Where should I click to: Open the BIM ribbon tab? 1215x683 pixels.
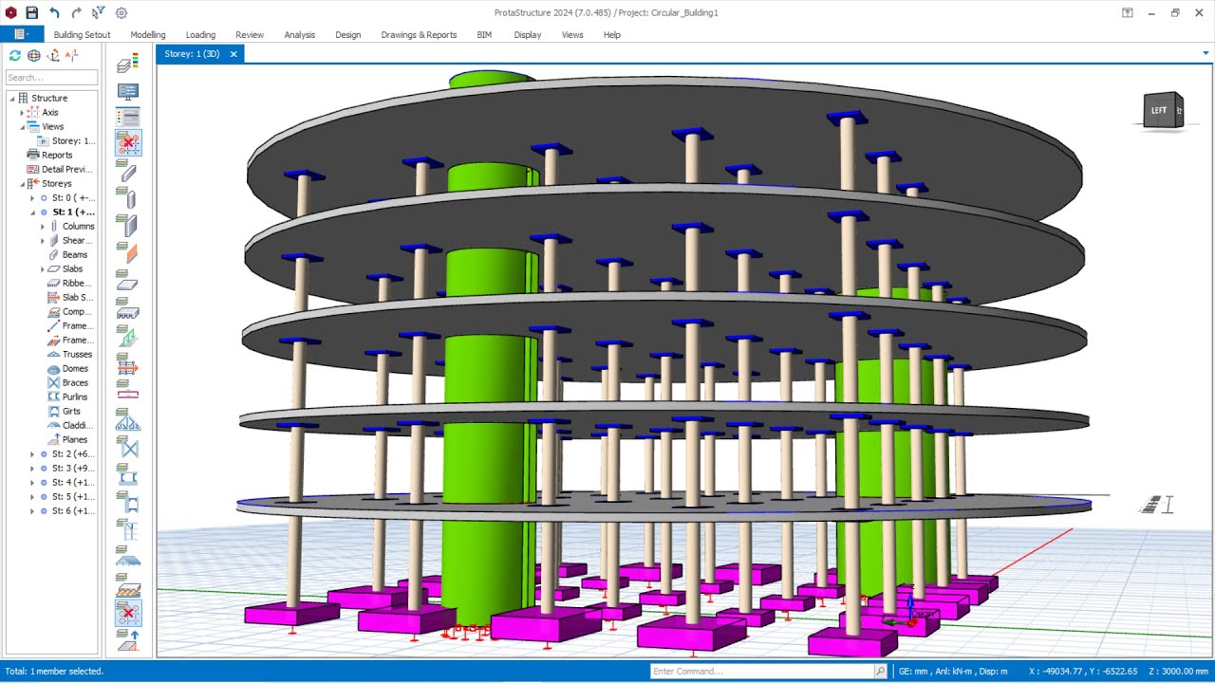[x=484, y=35]
